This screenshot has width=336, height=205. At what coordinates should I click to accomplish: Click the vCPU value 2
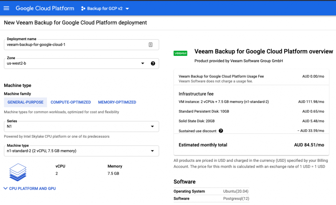tap(56, 174)
